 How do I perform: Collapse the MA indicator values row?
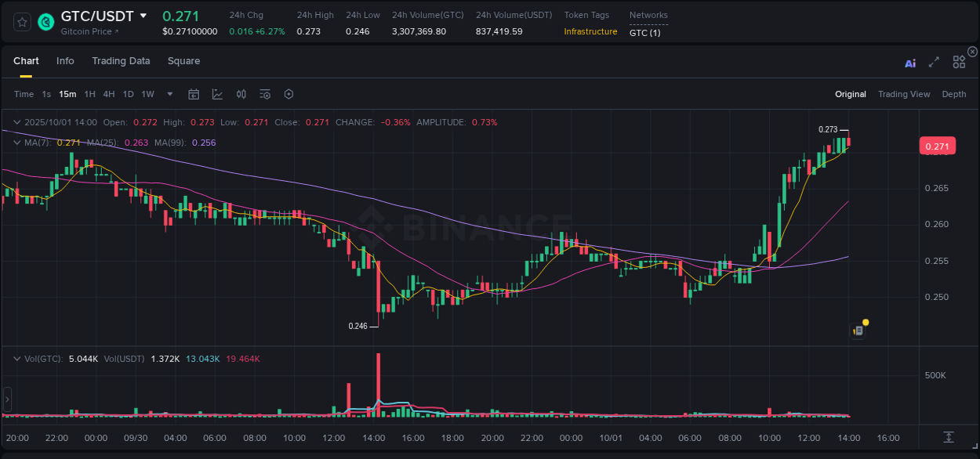point(16,142)
